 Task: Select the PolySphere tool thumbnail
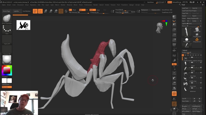point(187,40)
